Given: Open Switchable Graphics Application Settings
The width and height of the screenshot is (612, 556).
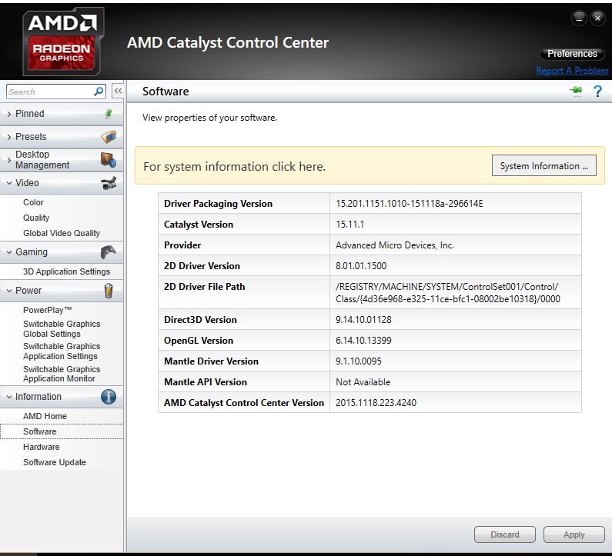Looking at the screenshot, I should point(62,351).
